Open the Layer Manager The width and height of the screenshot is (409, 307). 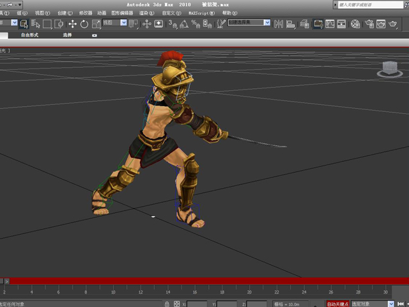[304, 24]
